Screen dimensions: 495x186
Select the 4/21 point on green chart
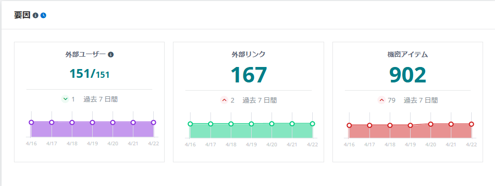click(292, 124)
